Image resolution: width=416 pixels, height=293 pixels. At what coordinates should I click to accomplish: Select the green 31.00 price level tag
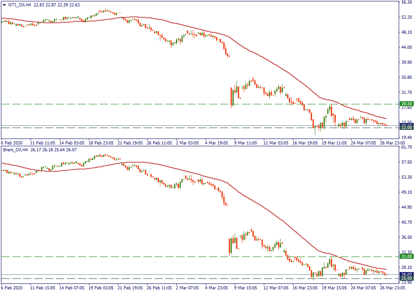(x=406, y=257)
